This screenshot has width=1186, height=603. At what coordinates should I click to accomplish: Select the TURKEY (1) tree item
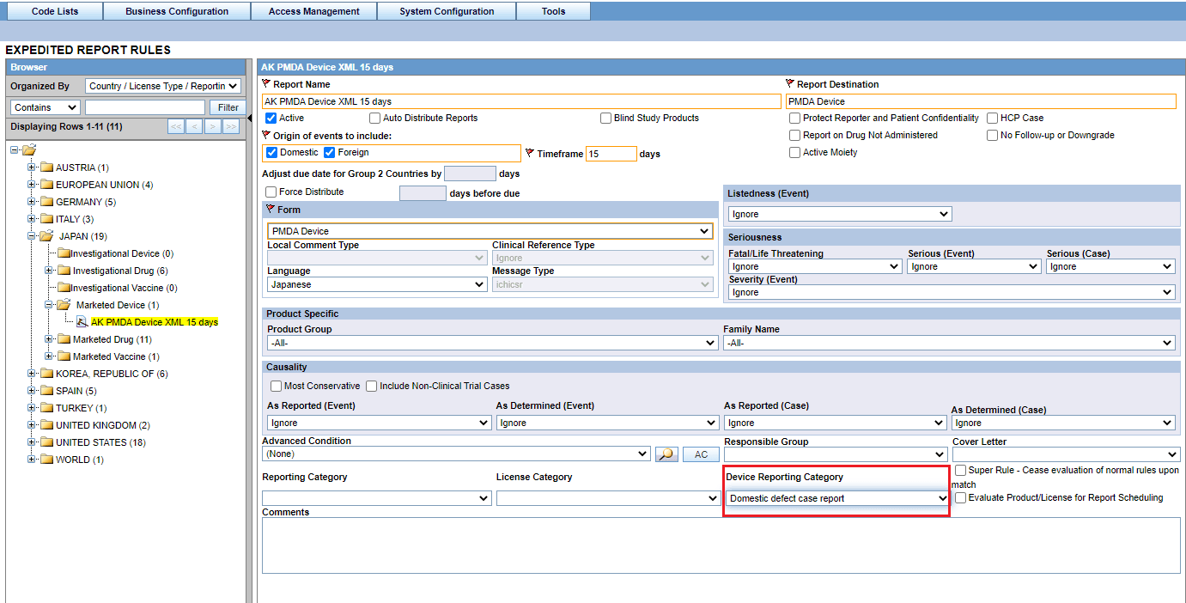(x=82, y=408)
